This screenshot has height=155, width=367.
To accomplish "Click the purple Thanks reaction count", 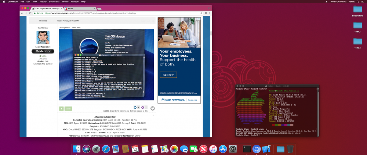I will point(144,108).
